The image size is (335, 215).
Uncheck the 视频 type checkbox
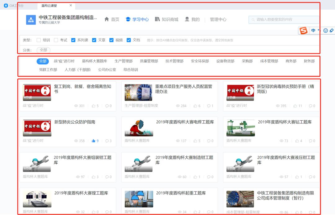pos(111,40)
